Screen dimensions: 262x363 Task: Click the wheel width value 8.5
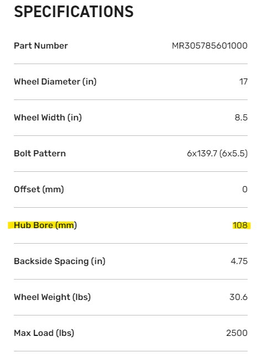pos(241,118)
